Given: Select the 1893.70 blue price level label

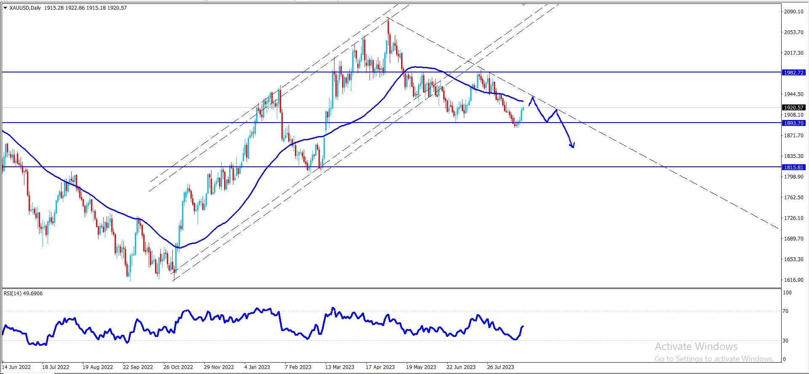Looking at the screenshot, I should pos(793,123).
